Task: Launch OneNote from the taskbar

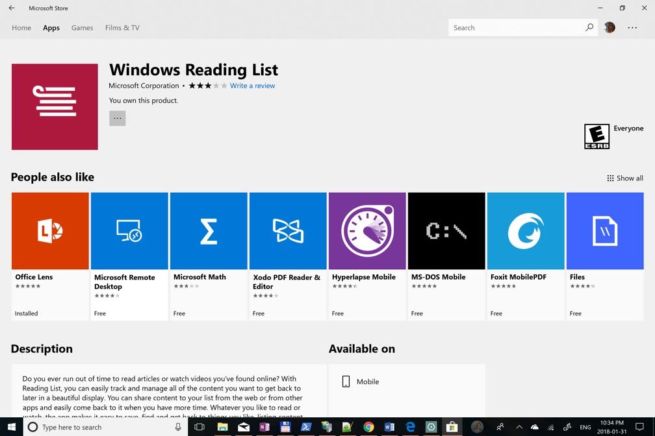Action: pos(264,427)
